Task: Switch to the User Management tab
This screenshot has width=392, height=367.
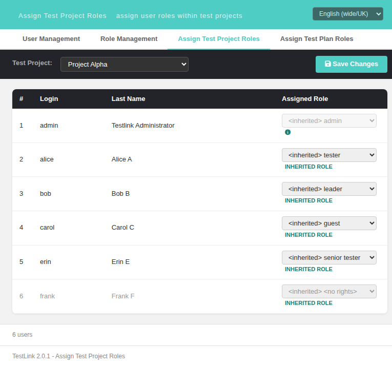Action: 51,39
